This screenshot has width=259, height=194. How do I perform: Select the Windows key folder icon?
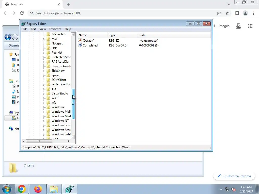(48, 107)
